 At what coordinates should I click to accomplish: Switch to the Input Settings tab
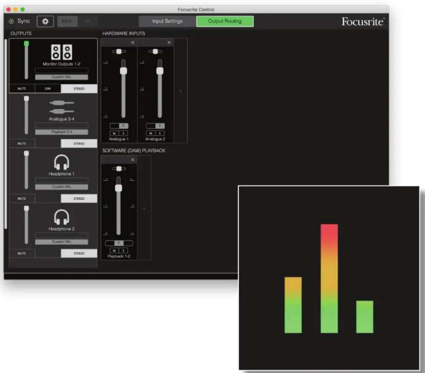click(167, 21)
